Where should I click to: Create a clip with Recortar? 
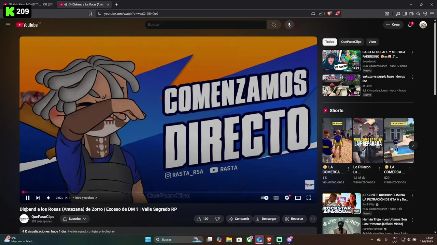294,219
